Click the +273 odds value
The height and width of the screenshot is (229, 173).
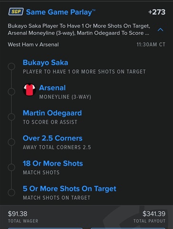tap(157, 12)
